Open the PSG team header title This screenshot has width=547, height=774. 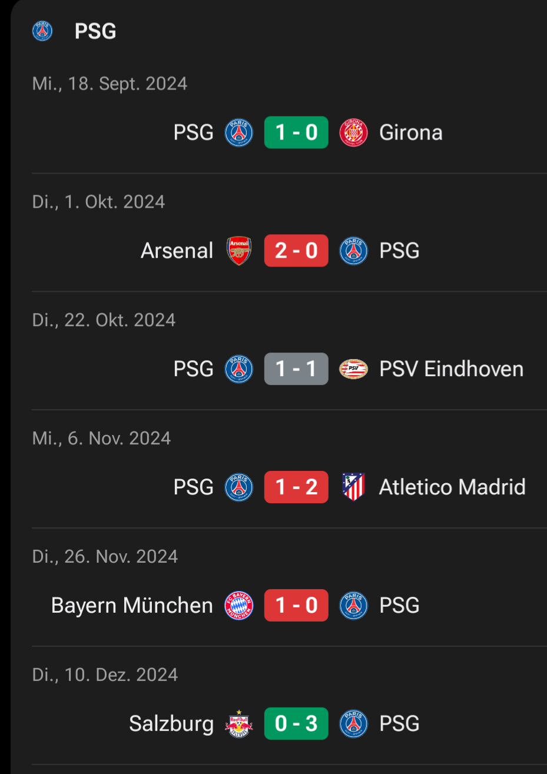pos(95,31)
